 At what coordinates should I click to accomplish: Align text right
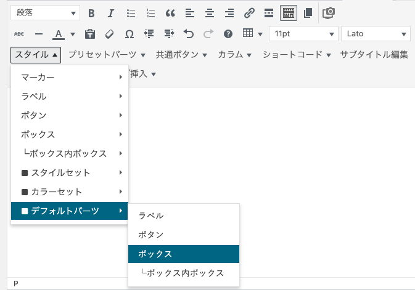coord(229,13)
